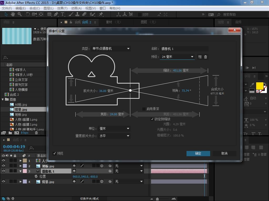The width and height of the screenshot is (269, 201).
Task: Select the Eraser tool
Action: click(84, 14)
